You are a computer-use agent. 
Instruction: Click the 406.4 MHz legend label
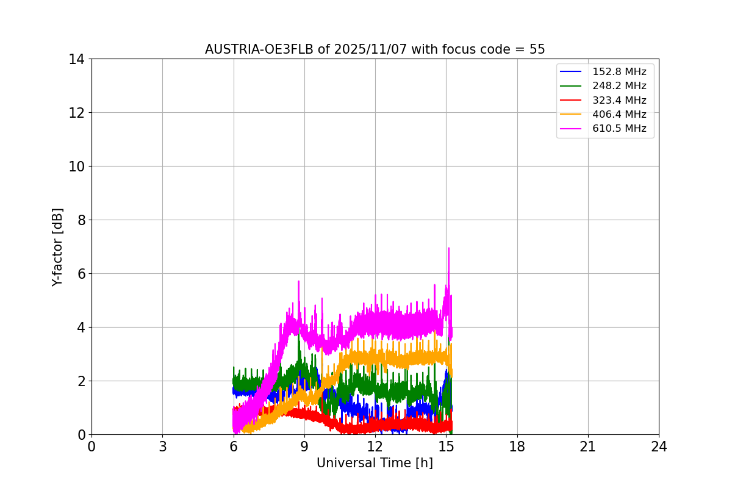click(619, 114)
